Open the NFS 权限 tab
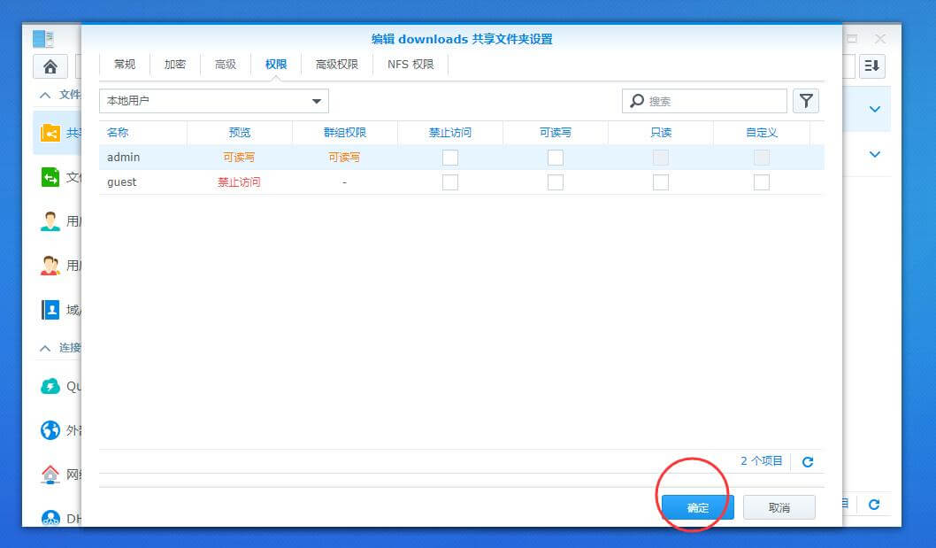936x548 pixels. 410,65
